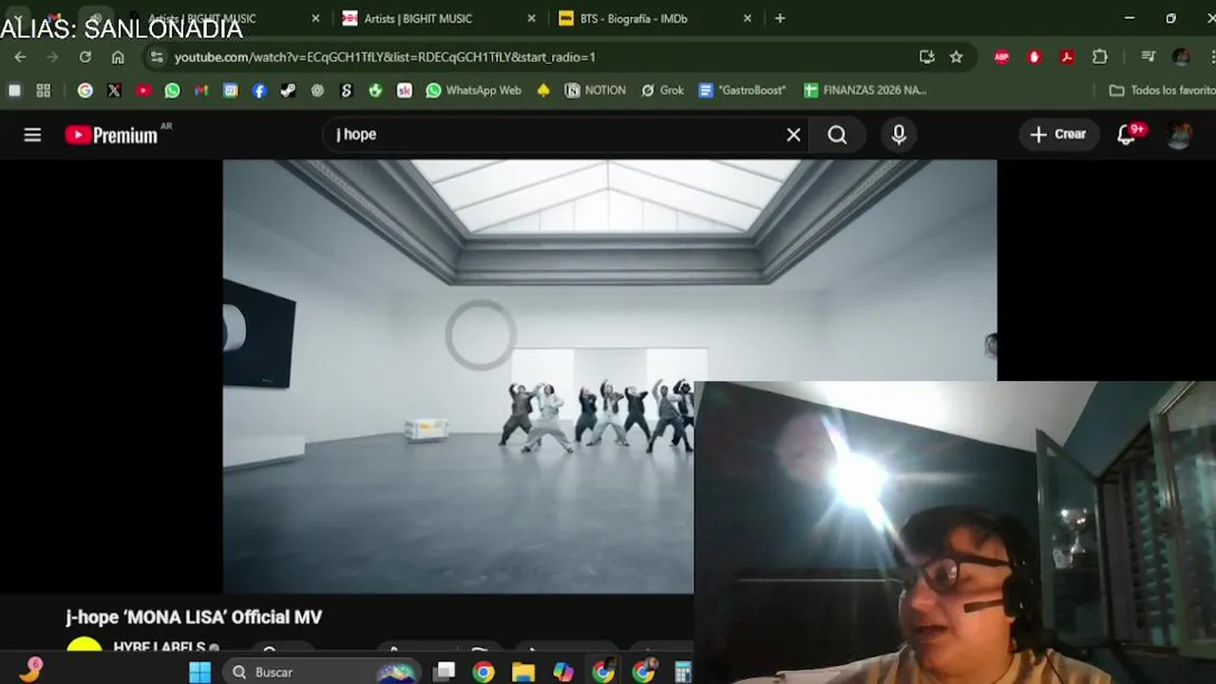1216x684 pixels.
Task: Open Chrome media controls icon
Action: point(1149,57)
